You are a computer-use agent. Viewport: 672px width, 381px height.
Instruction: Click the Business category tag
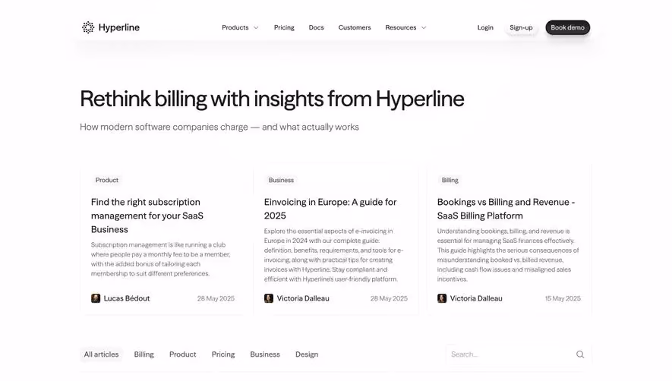click(281, 180)
